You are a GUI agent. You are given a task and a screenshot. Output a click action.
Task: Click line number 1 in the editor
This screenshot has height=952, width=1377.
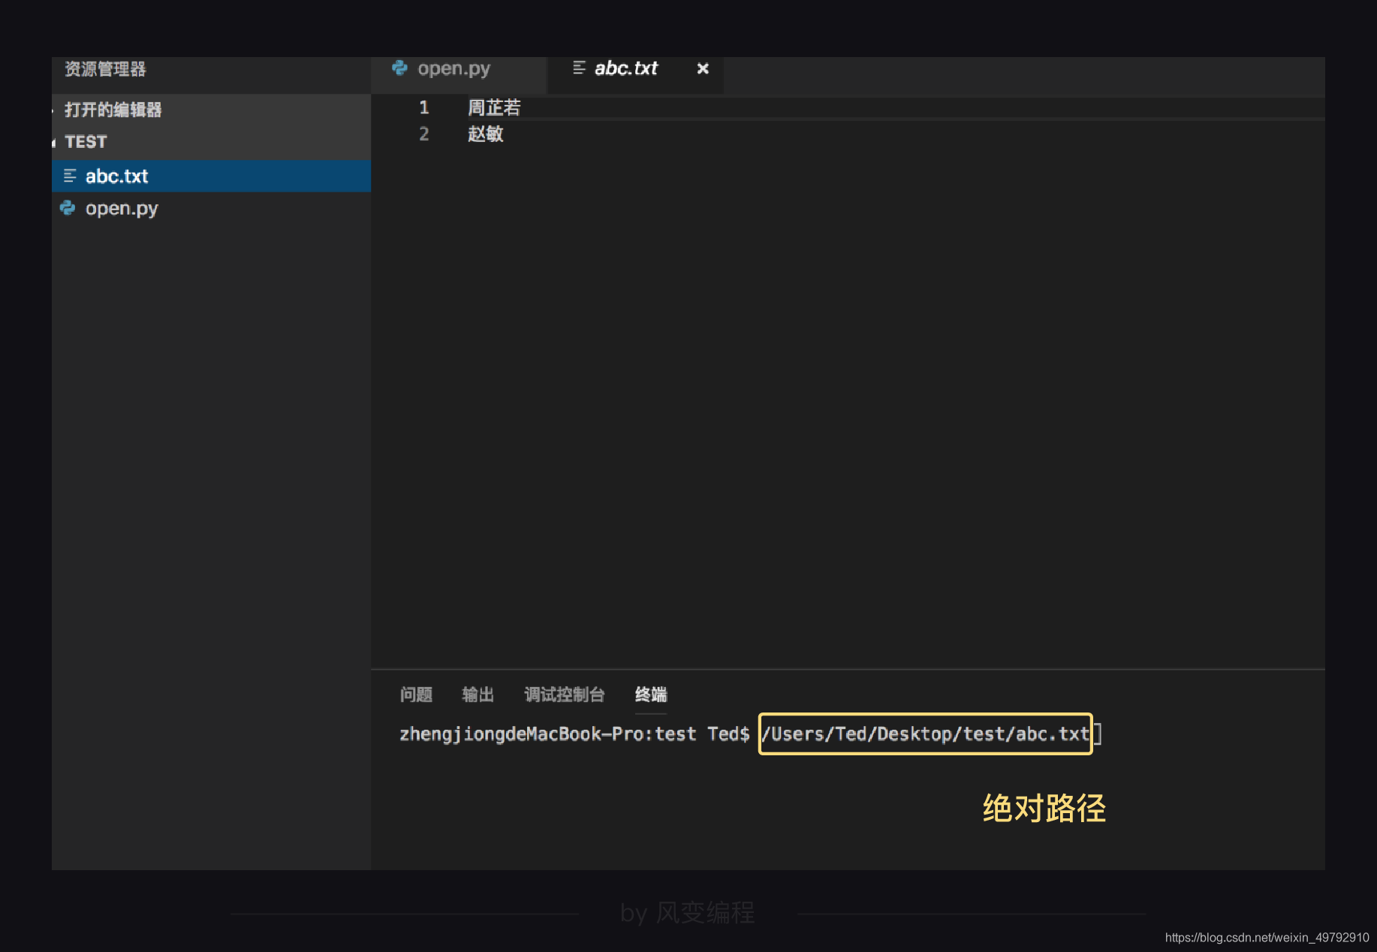pyautogui.click(x=424, y=107)
